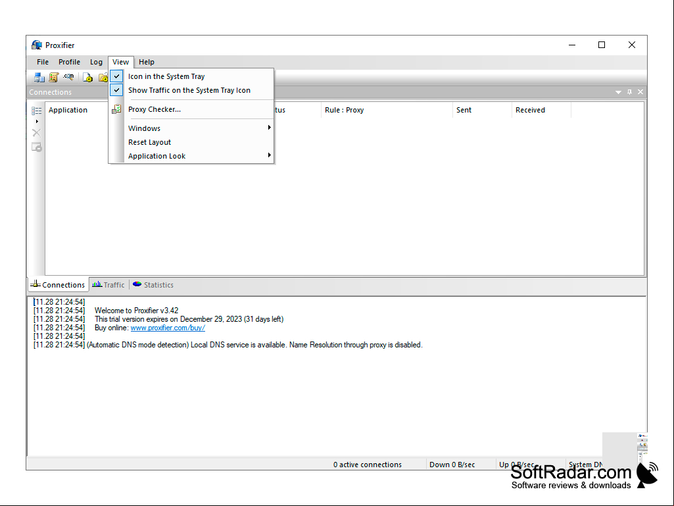Sort by the Application column header
Screen dimensions: 674x506
click(68, 110)
